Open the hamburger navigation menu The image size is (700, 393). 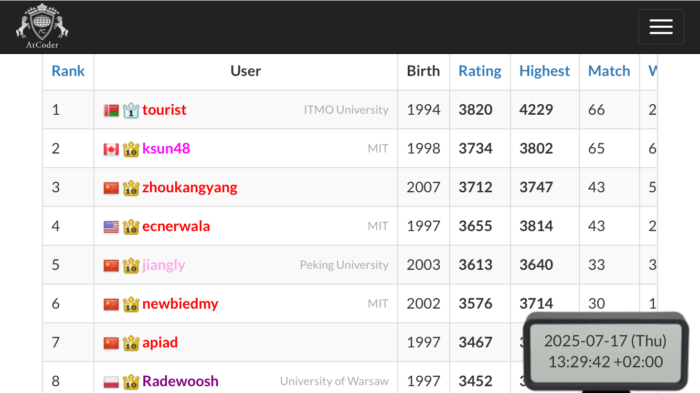(661, 27)
